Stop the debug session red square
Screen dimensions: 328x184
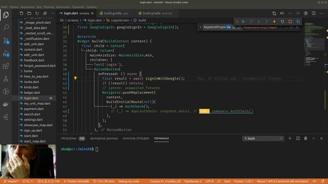pos(290,21)
